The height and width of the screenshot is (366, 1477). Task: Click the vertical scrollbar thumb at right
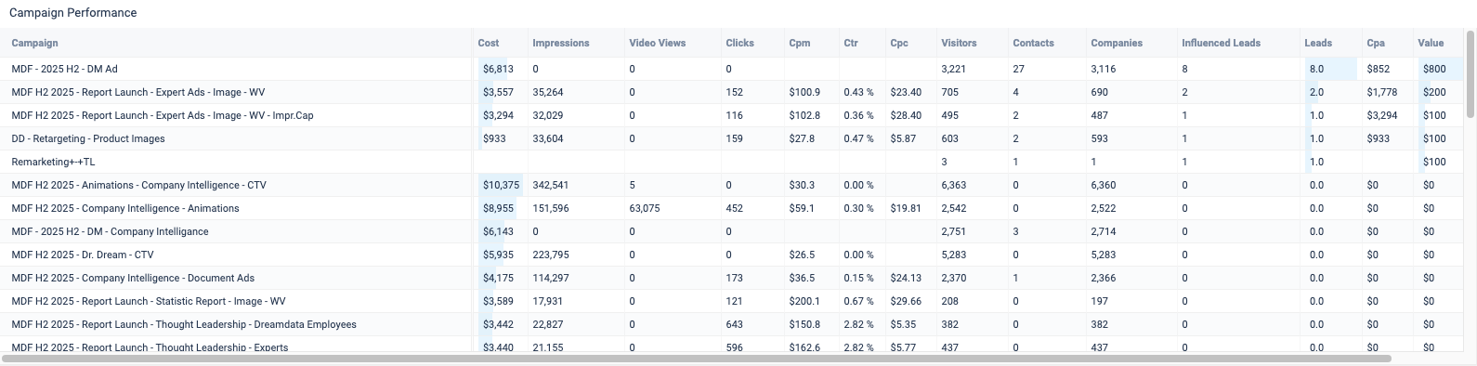1470,74
